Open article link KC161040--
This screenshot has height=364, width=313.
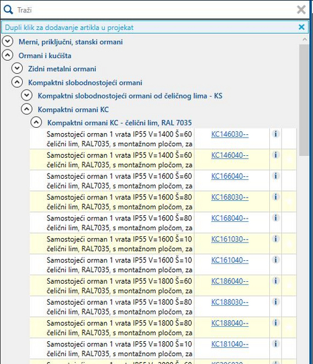(230, 260)
